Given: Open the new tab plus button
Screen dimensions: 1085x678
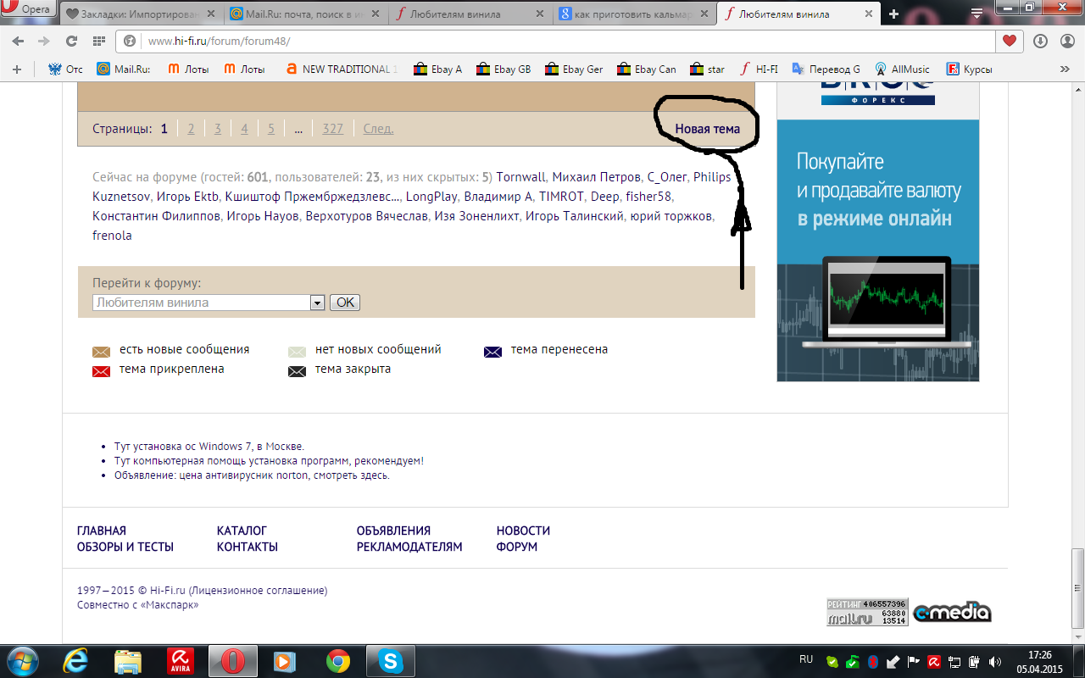Looking at the screenshot, I should click(x=893, y=14).
